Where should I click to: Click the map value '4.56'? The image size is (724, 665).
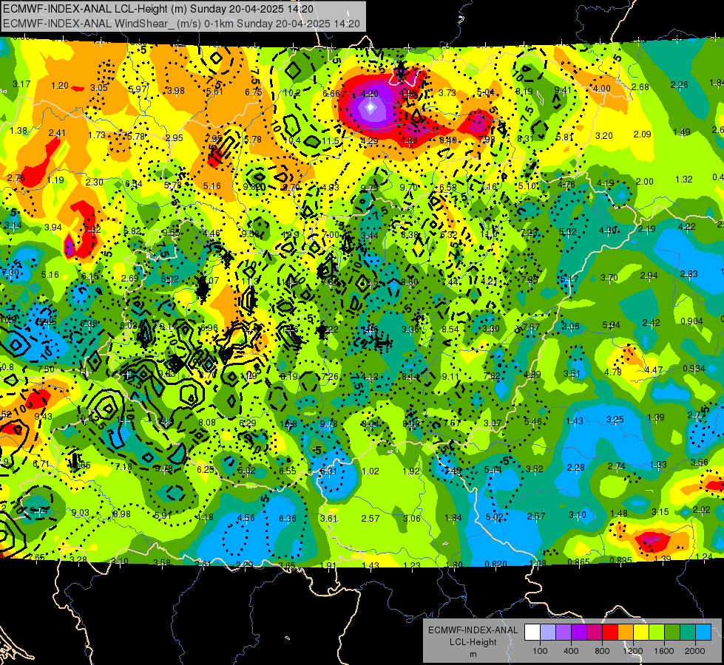246,518
